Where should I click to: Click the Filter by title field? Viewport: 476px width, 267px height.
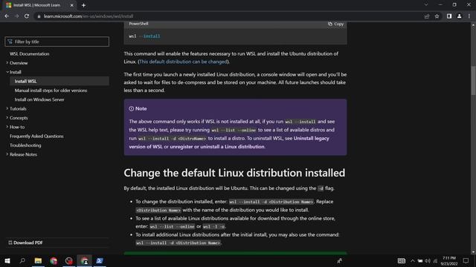pyautogui.click(x=57, y=42)
